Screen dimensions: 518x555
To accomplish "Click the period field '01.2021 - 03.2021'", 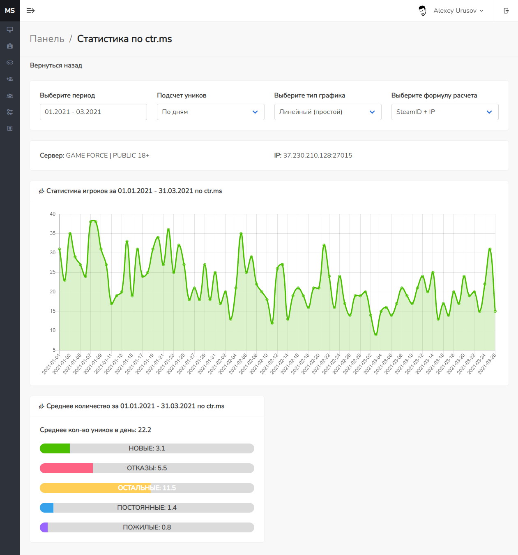I will pyautogui.click(x=93, y=112).
